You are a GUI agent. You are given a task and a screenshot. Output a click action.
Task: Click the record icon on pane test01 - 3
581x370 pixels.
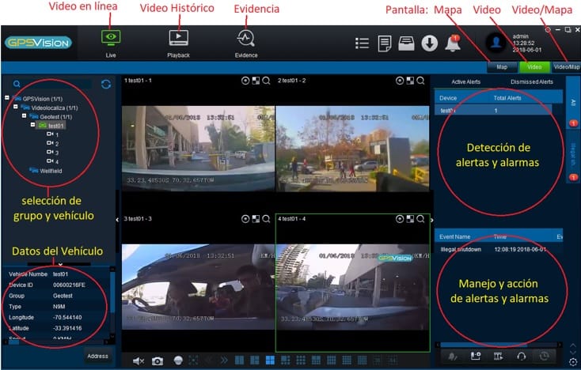(x=245, y=219)
